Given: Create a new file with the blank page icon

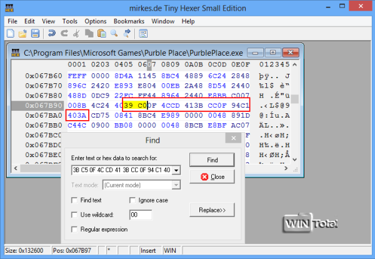Looking at the screenshot, I should 11,33.
